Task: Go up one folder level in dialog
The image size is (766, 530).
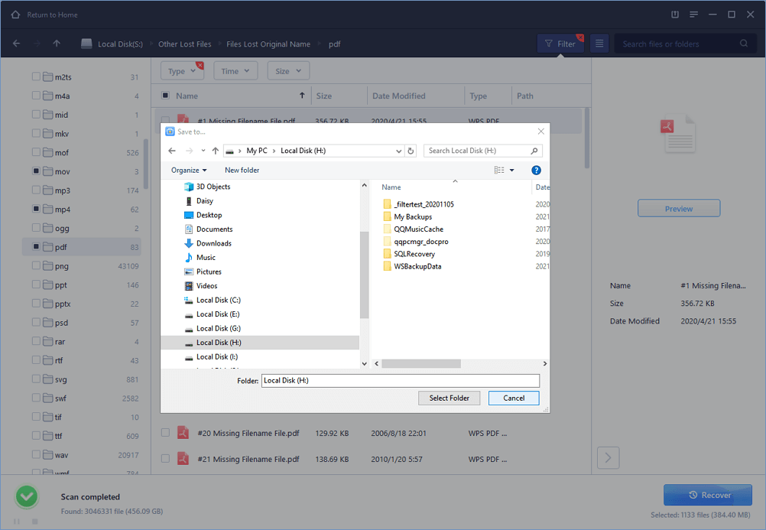Action: (x=216, y=151)
